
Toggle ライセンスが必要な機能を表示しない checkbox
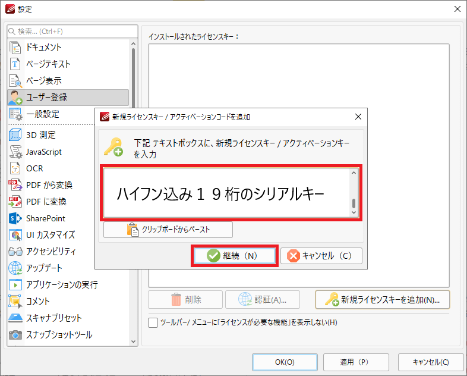(153, 322)
